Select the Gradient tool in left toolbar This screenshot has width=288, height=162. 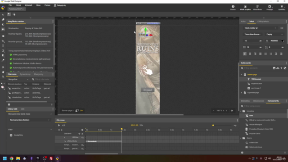3,55
